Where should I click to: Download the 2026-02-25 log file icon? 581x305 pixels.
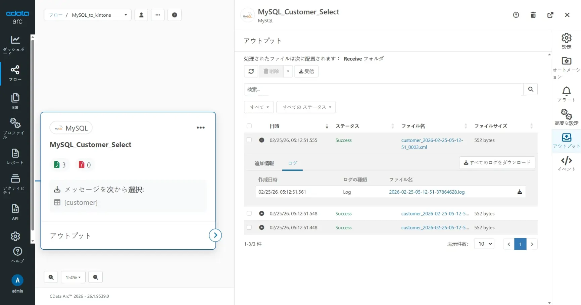(x=519, y=192)
